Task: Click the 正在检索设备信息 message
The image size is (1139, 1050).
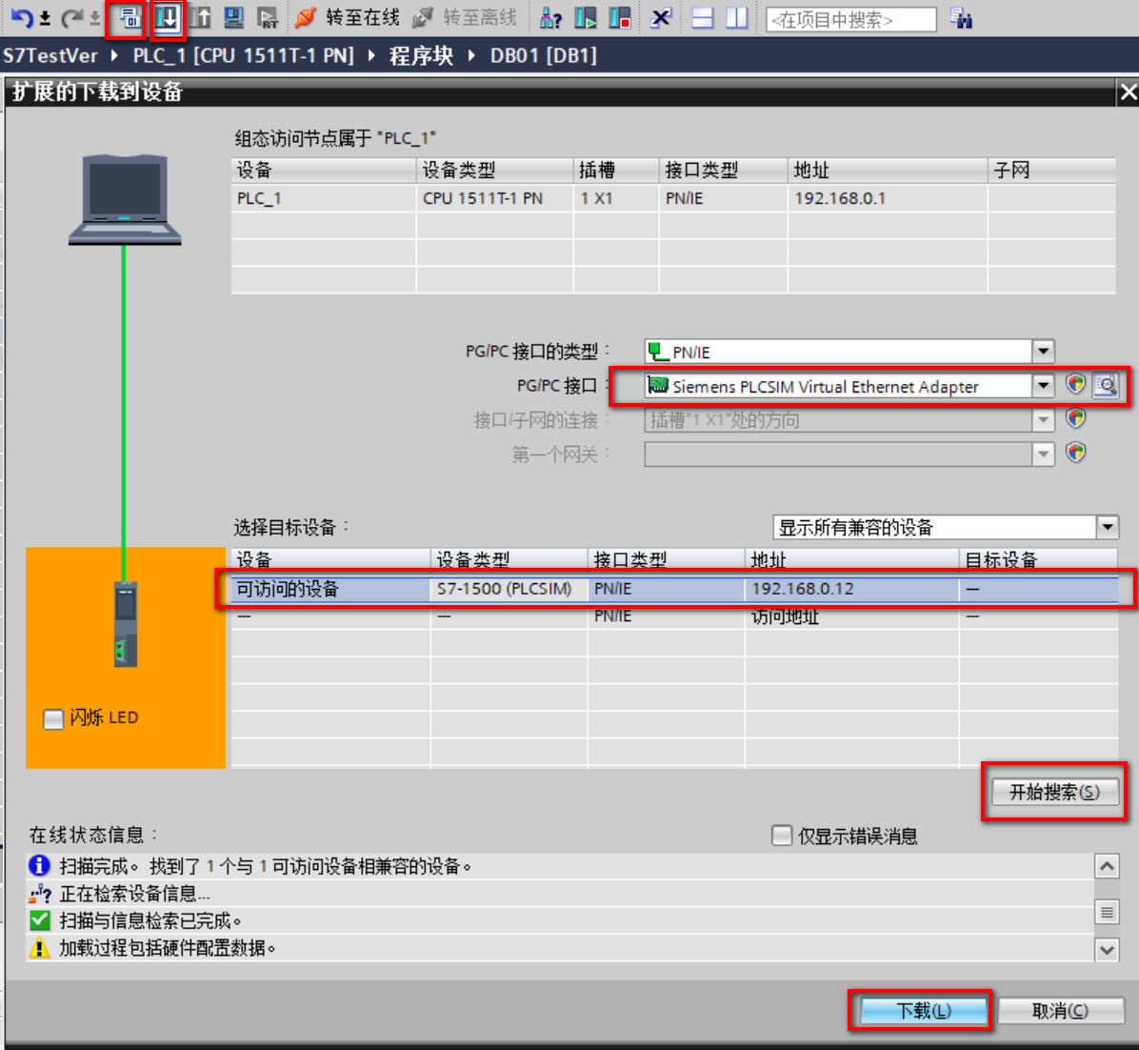Action: (134, 894)
